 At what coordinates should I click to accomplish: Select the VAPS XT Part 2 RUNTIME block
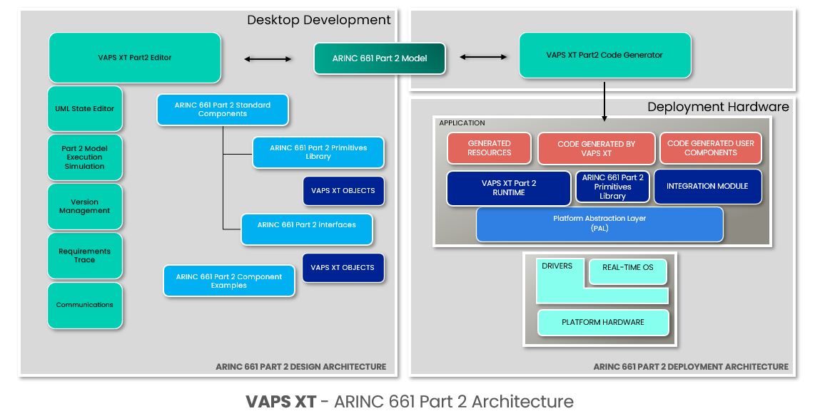tap(508, 188)
